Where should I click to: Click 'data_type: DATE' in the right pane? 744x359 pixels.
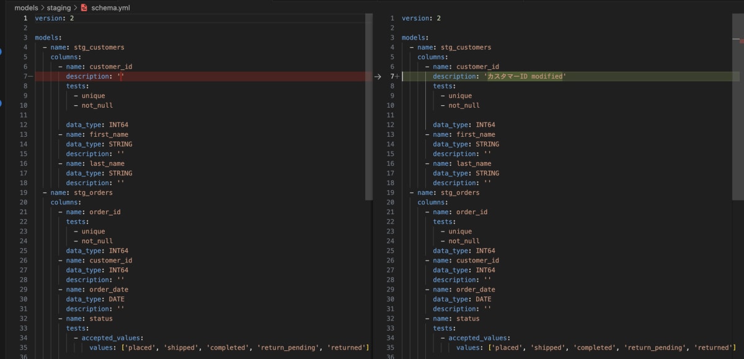click(x=463, y=300)
